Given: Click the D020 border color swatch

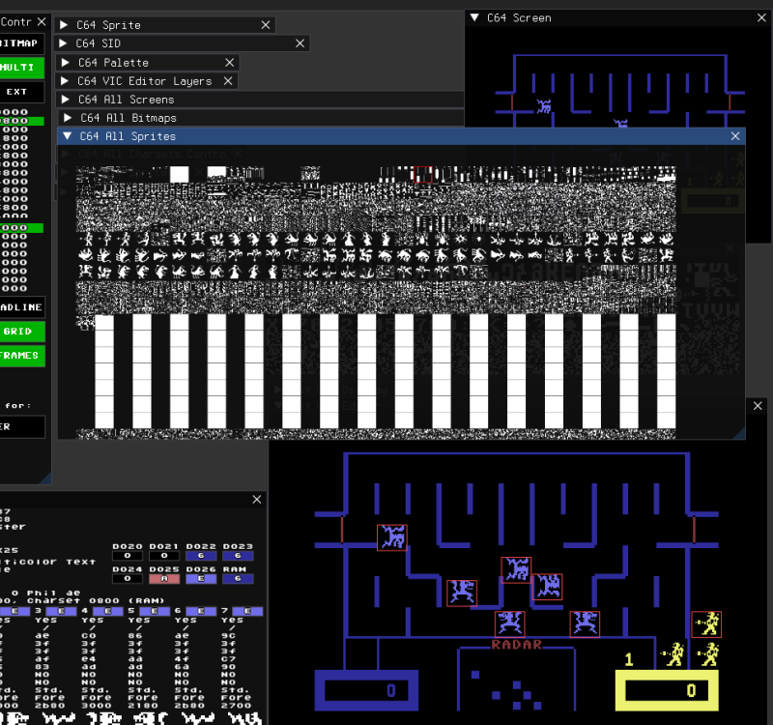Looking at the screenshot, I should click(x=128, y=556).
